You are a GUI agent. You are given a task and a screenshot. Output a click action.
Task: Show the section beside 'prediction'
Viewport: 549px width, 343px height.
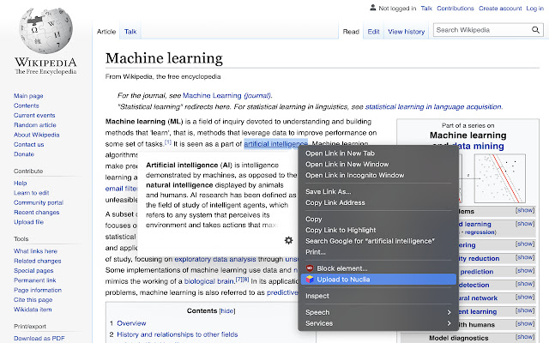pyautogui.click(x=525, y=271)
